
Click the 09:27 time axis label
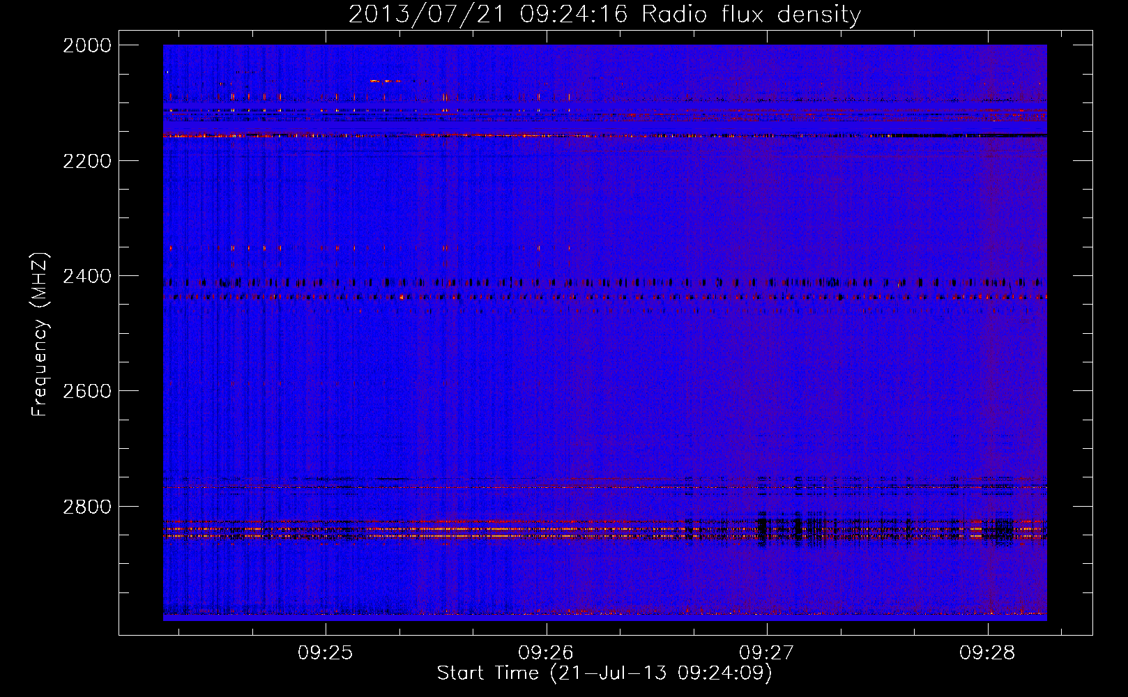(x=767, y=653)
